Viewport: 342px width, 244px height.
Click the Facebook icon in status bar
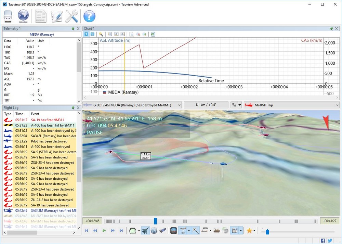323,241
